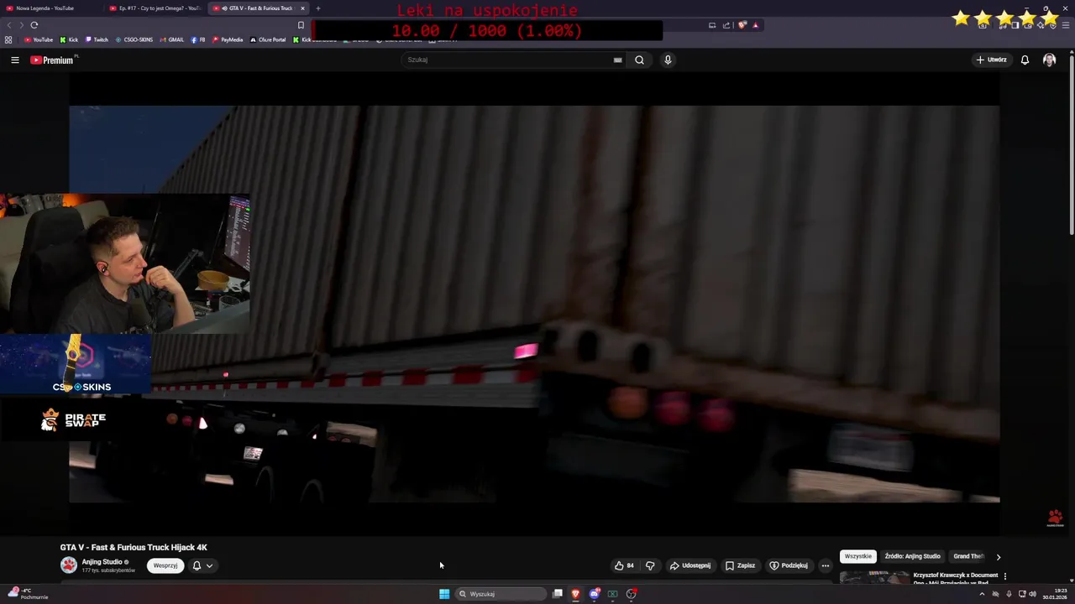Open the Utwórz create button
The width and height of the screenshot is (1075, 604).
click(x=991, y=60)
